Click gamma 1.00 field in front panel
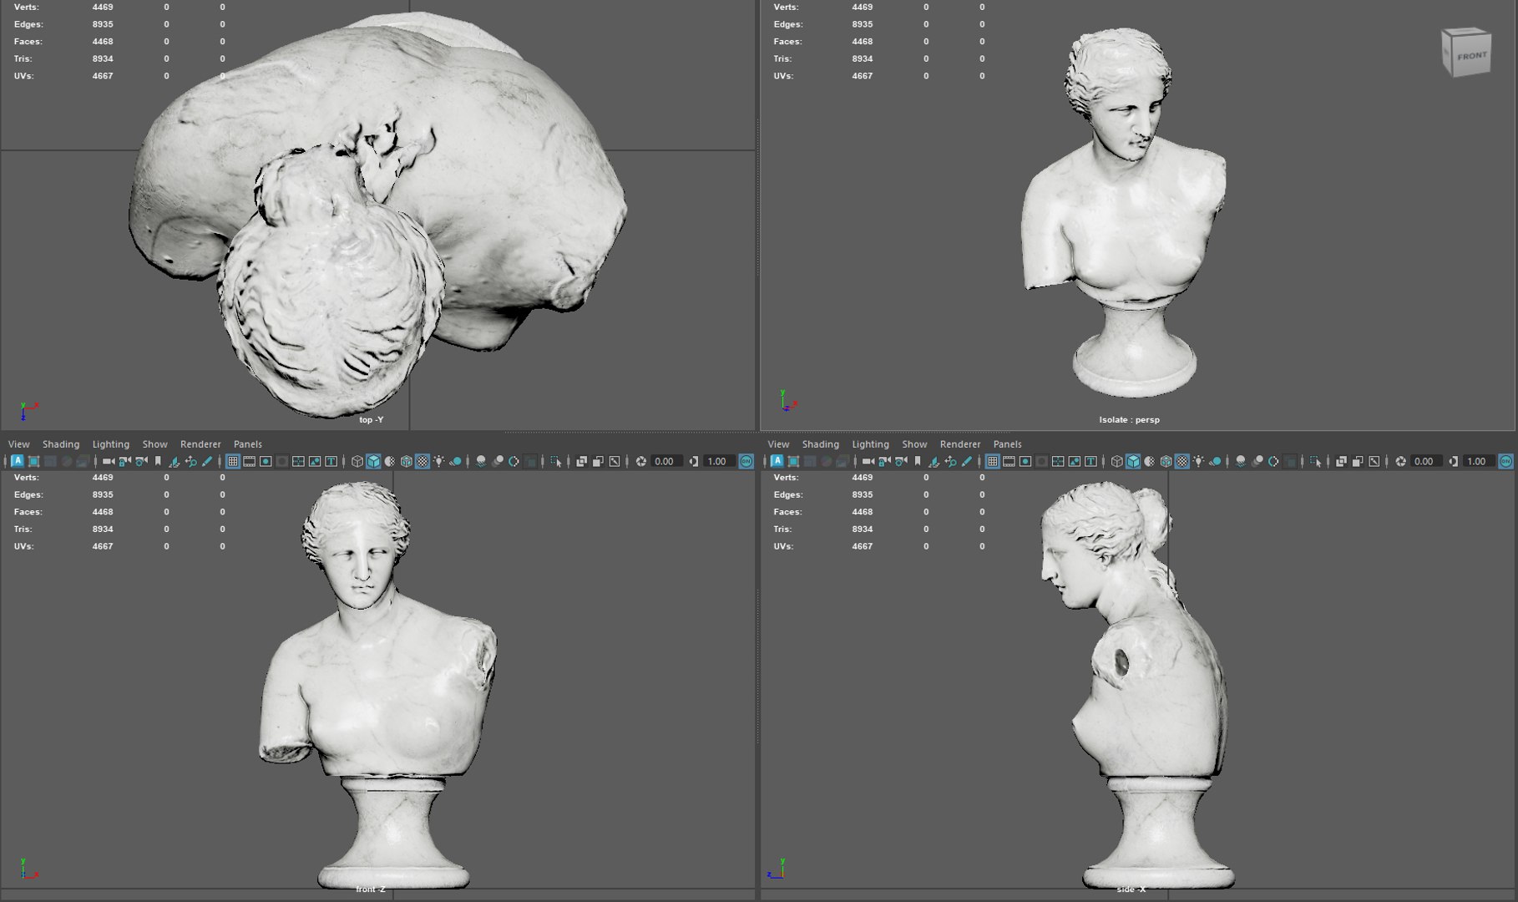Screen dimensions: 1518x902 [x=718, y=461]
